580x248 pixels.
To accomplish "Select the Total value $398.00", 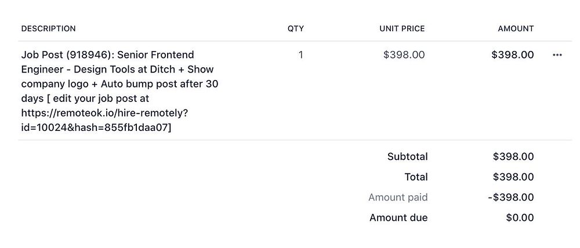I will coord(513,177).
